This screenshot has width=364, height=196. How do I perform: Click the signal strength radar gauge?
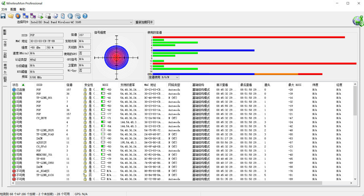(x=116, y=57)
